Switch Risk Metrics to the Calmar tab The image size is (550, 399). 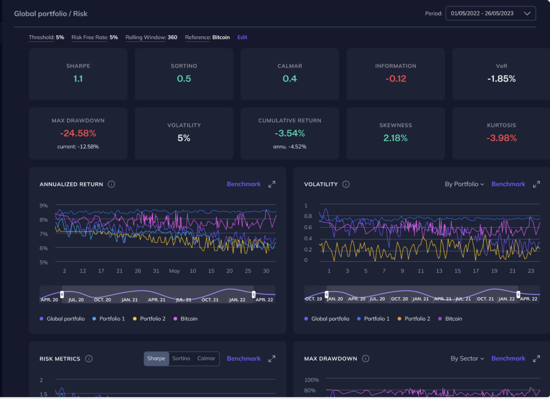[206, 358]
